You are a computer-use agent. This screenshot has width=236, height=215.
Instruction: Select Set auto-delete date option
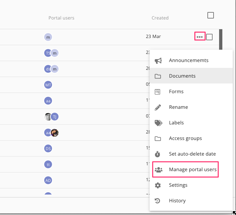pyautogui.click(x=192, y=154)
